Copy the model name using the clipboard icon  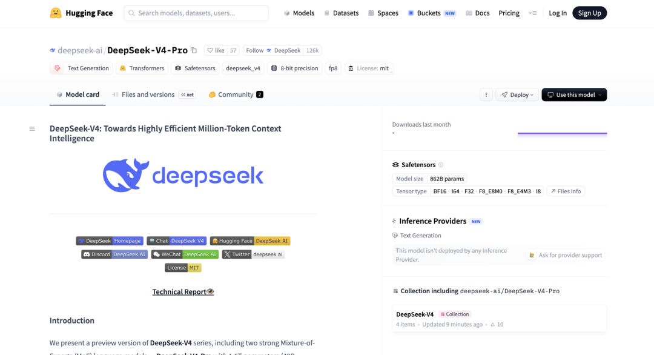pyautogui.click(x=194, y=50)
